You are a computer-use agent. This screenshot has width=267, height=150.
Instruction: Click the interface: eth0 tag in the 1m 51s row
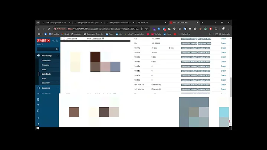coord(204,52)
